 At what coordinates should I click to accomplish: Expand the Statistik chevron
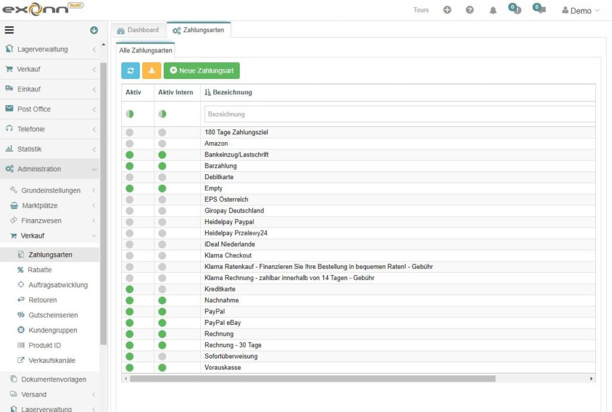94,149
